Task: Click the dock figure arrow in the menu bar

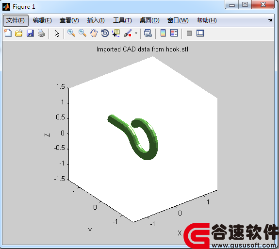Action: click(x=270, y=20)
